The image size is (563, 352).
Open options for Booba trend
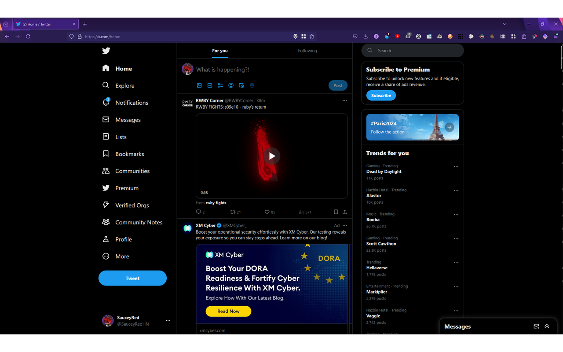pos(456,215)
